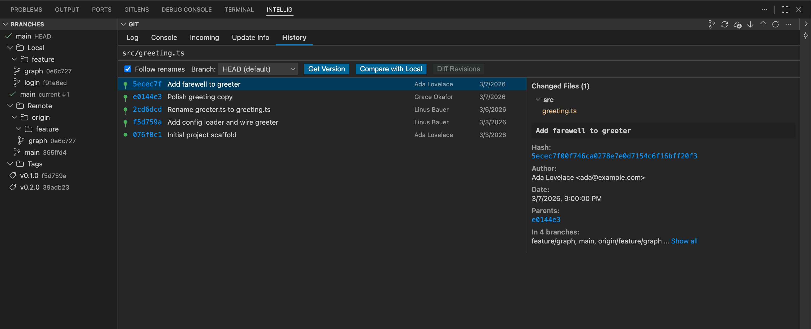
Task: Collapse the origin feature folder chevron
Action: [19, 129]
